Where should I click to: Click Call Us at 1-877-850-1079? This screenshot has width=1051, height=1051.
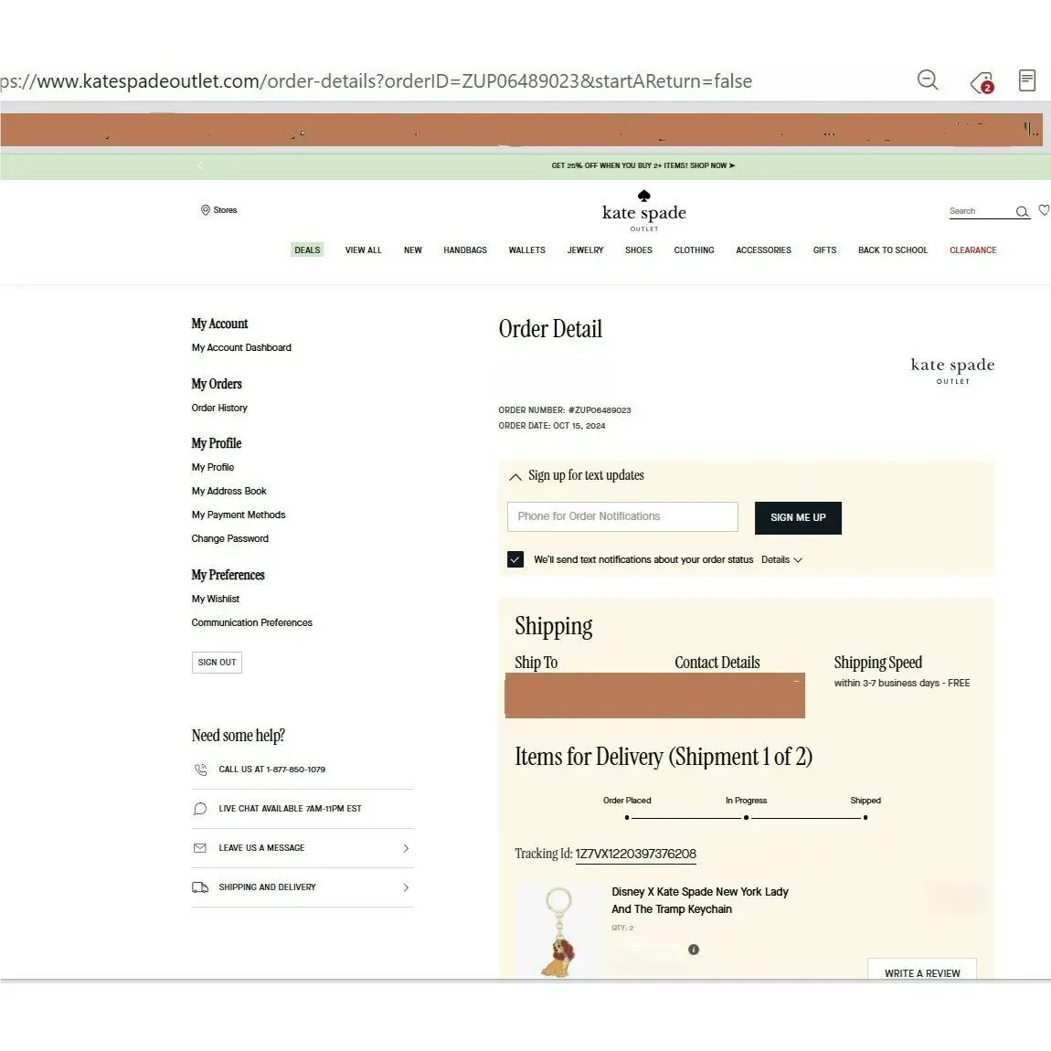click(271, 770)
